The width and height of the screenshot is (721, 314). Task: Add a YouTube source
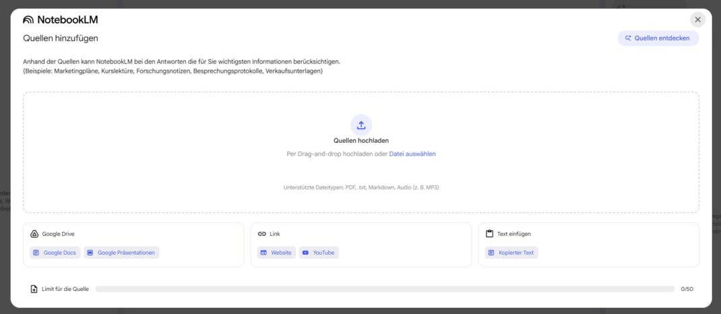[319, 253]
